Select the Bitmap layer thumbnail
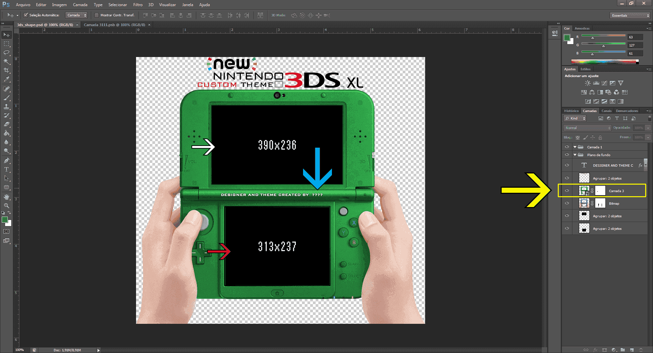653x353 pixels. (x=584, y=203)
